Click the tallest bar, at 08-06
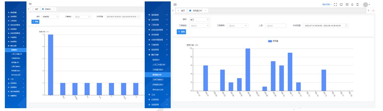 tap(248, 70)
